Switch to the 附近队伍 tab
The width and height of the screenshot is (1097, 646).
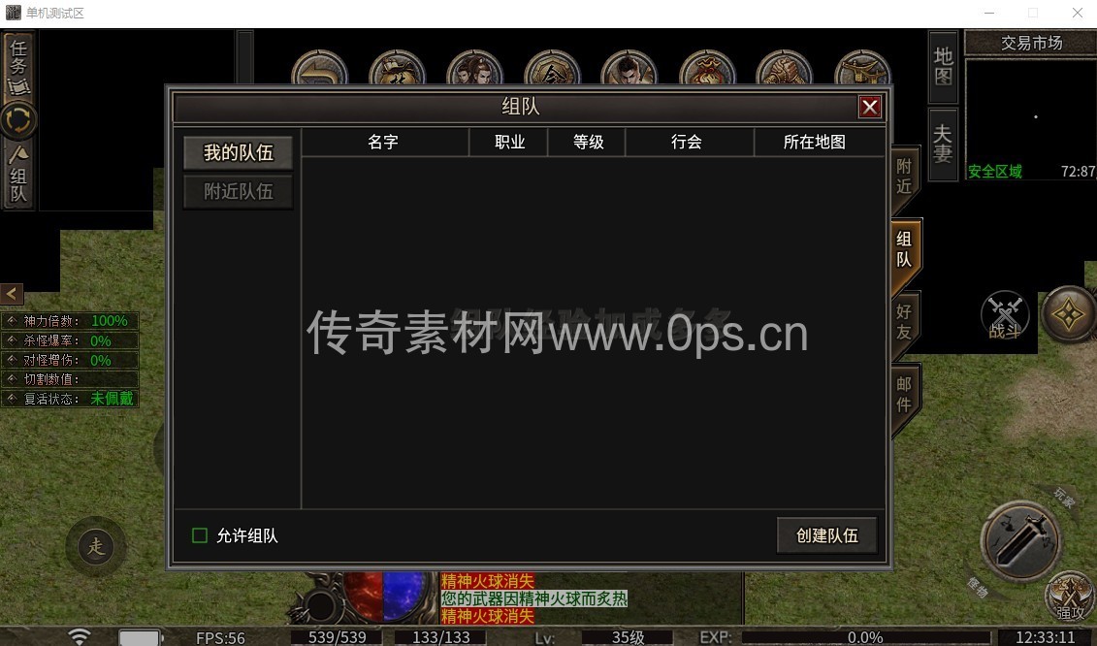click(x=238, y=192)
